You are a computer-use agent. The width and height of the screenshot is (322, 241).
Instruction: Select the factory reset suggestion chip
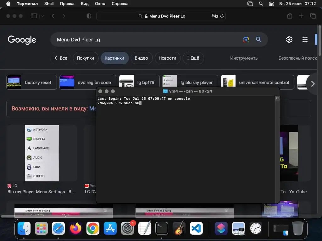[x=32, y=83]
